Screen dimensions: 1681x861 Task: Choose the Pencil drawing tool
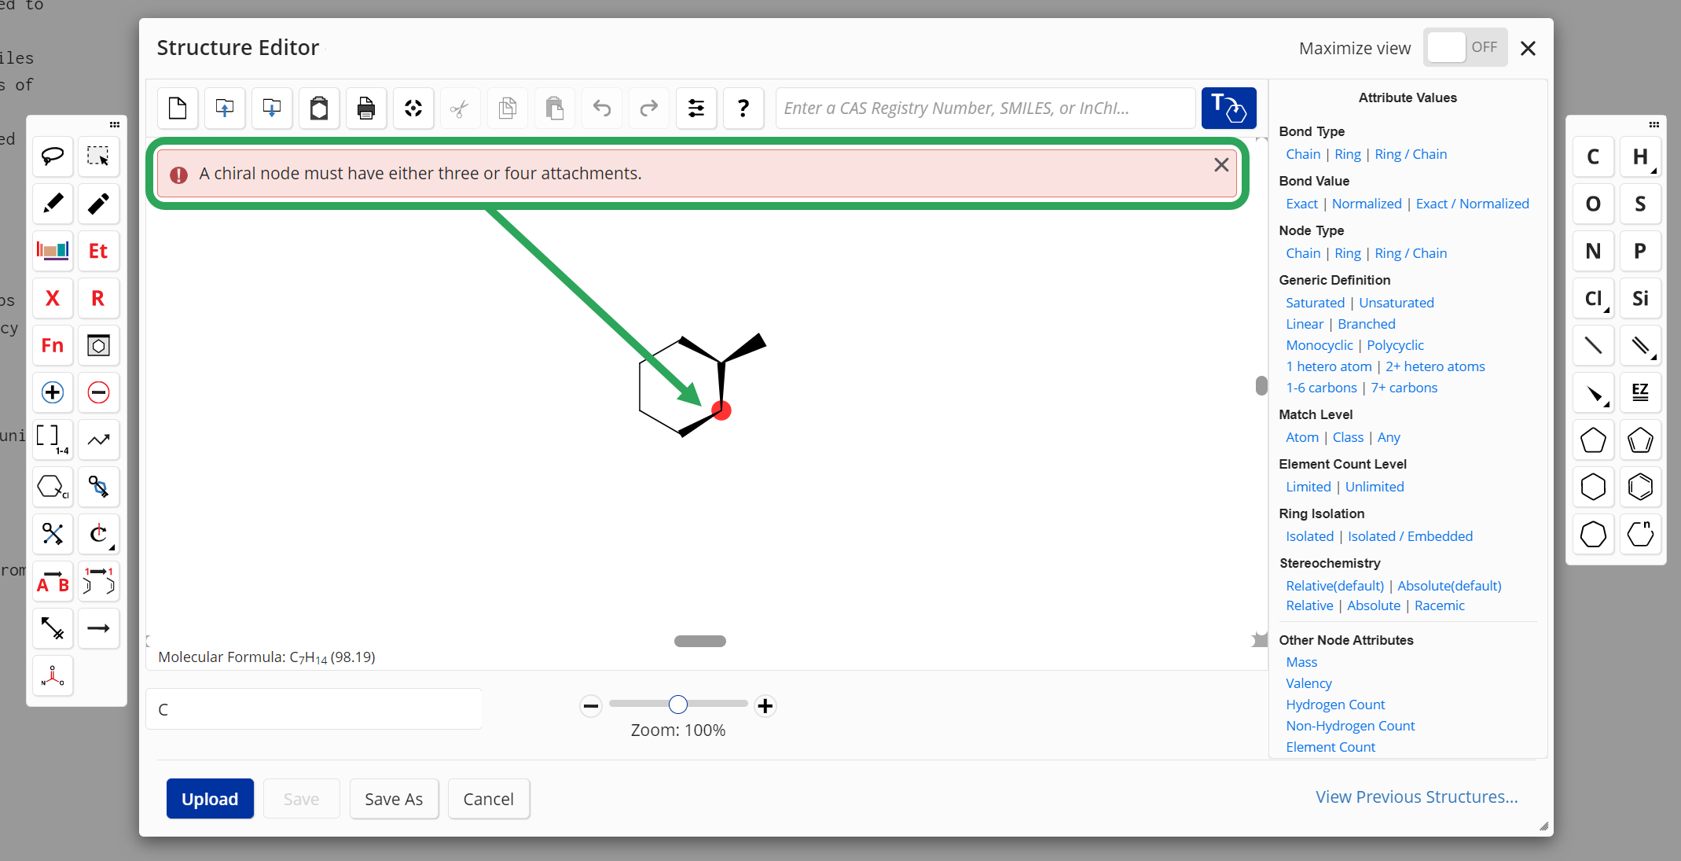(53, 204)
